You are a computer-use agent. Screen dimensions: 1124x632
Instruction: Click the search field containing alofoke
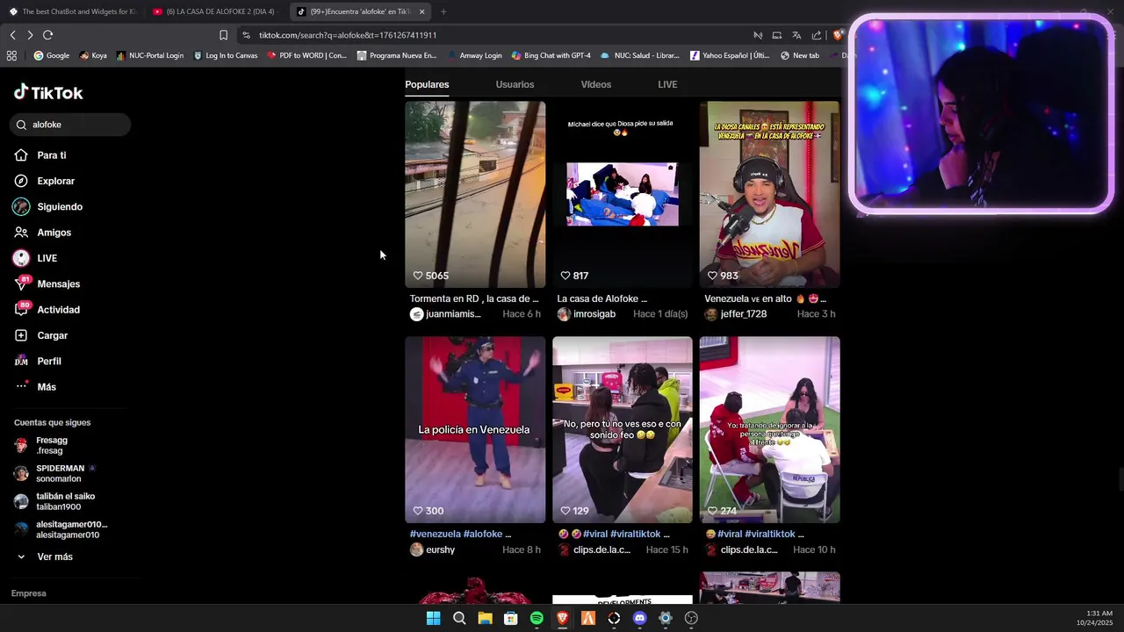(71, 125)
